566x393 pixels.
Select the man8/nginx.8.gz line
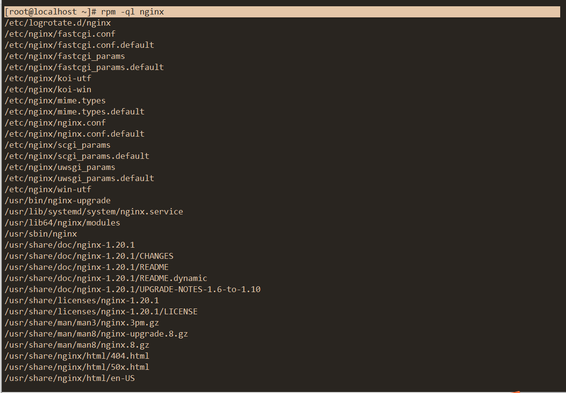pos(77,345)
